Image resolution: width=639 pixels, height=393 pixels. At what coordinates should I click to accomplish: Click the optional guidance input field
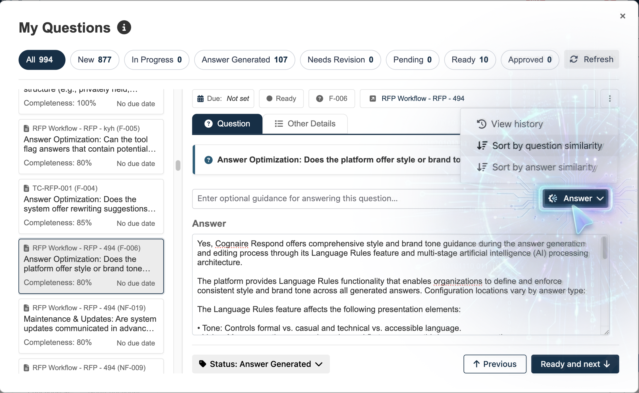pos(322,198)
